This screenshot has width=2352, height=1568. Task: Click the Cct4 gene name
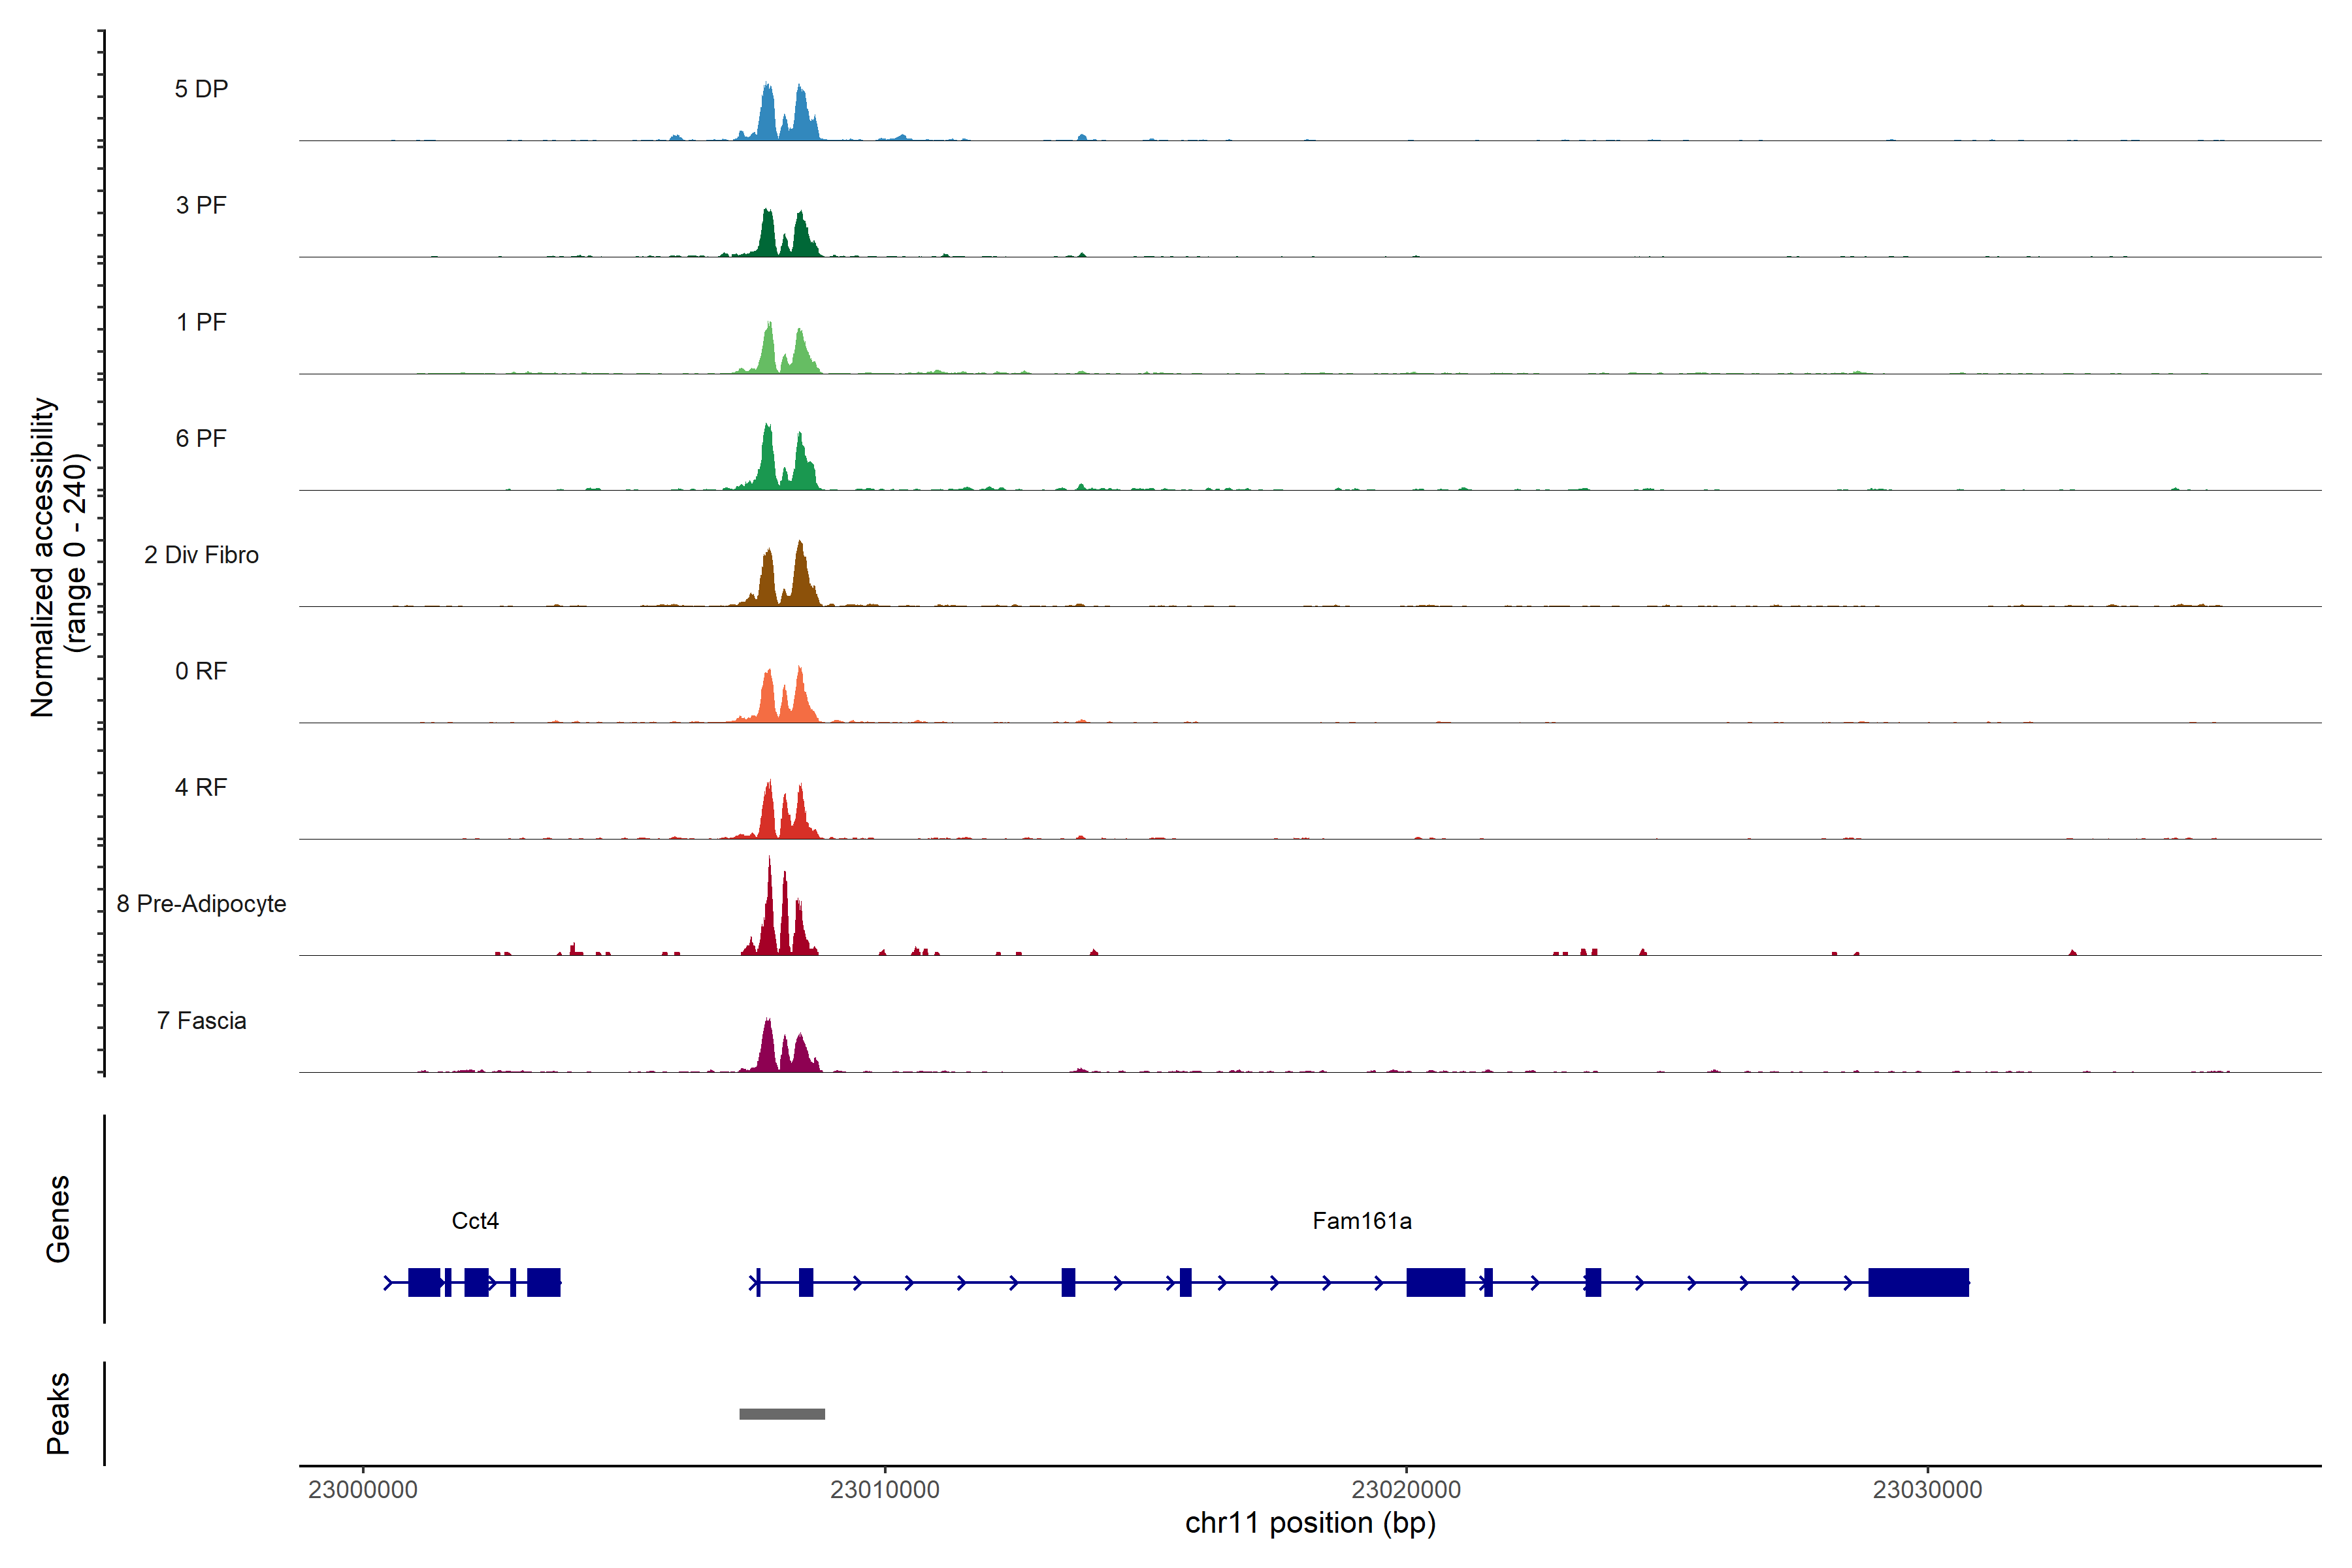click(475, 1220)
